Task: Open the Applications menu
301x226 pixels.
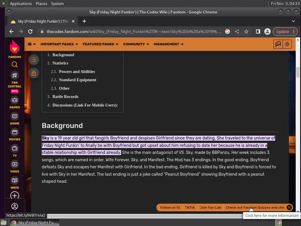Action: 21,4
